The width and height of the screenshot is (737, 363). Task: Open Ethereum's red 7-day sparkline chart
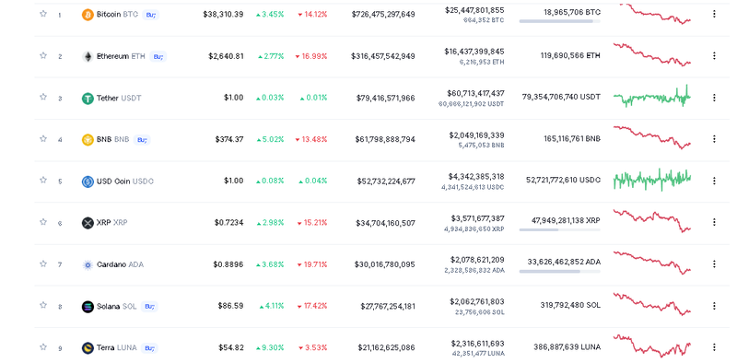652,55
